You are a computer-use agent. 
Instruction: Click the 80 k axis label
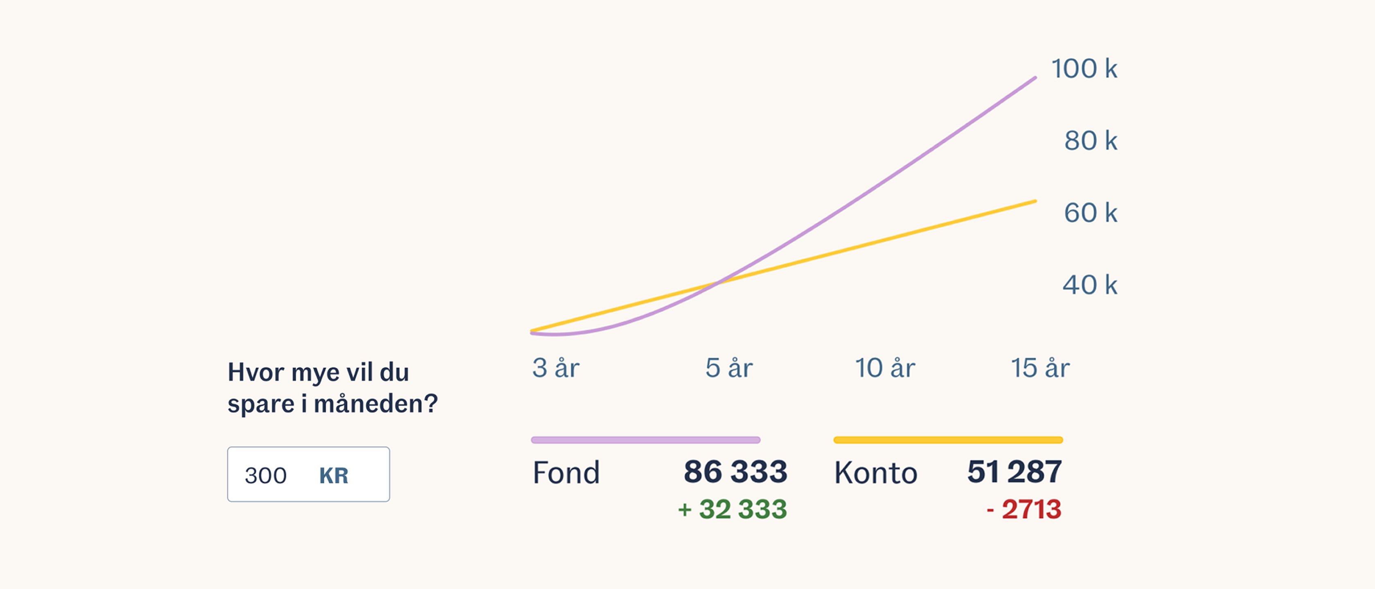pos(1091,141)
